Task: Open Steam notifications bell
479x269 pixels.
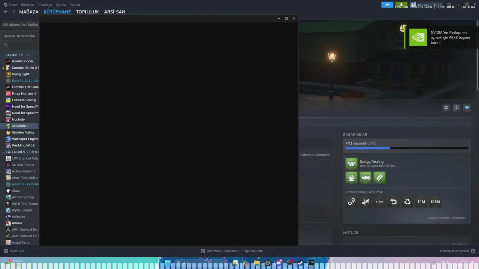Action: coord(401,4)
